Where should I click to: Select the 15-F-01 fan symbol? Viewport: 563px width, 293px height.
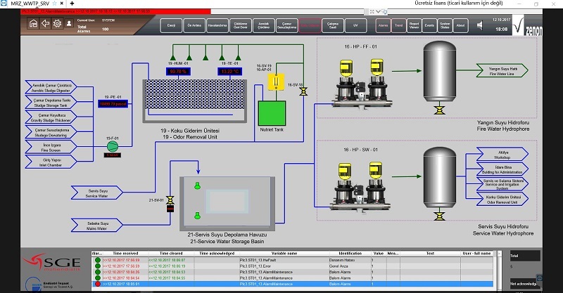click(113, 146)
